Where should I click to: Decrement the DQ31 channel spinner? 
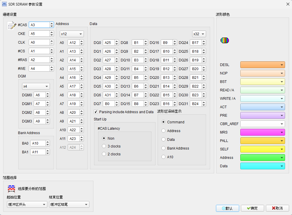[204, 105]
